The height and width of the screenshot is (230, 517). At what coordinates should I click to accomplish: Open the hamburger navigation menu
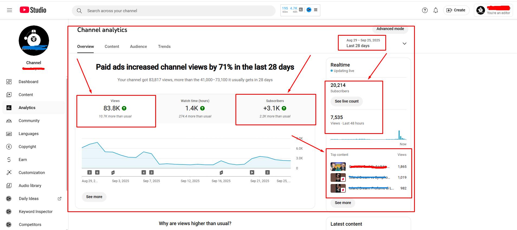[x=9, y=10]
